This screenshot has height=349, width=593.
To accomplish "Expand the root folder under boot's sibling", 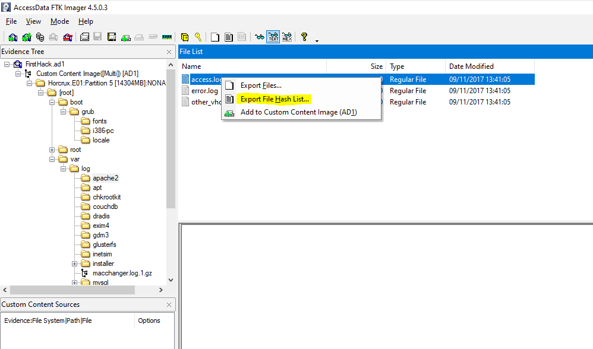I will pos(52,150).
